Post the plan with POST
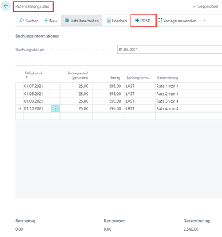Screen dimensions: 222x237 143,21
